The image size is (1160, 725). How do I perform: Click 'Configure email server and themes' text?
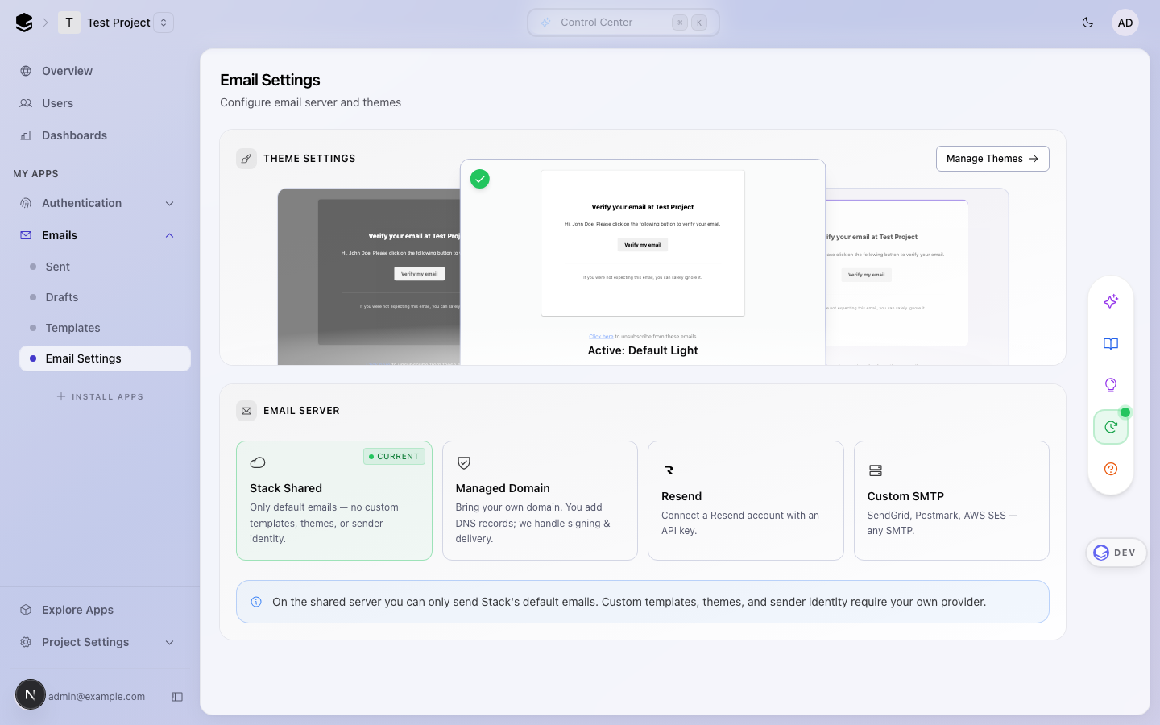click(x=310, y=102)
